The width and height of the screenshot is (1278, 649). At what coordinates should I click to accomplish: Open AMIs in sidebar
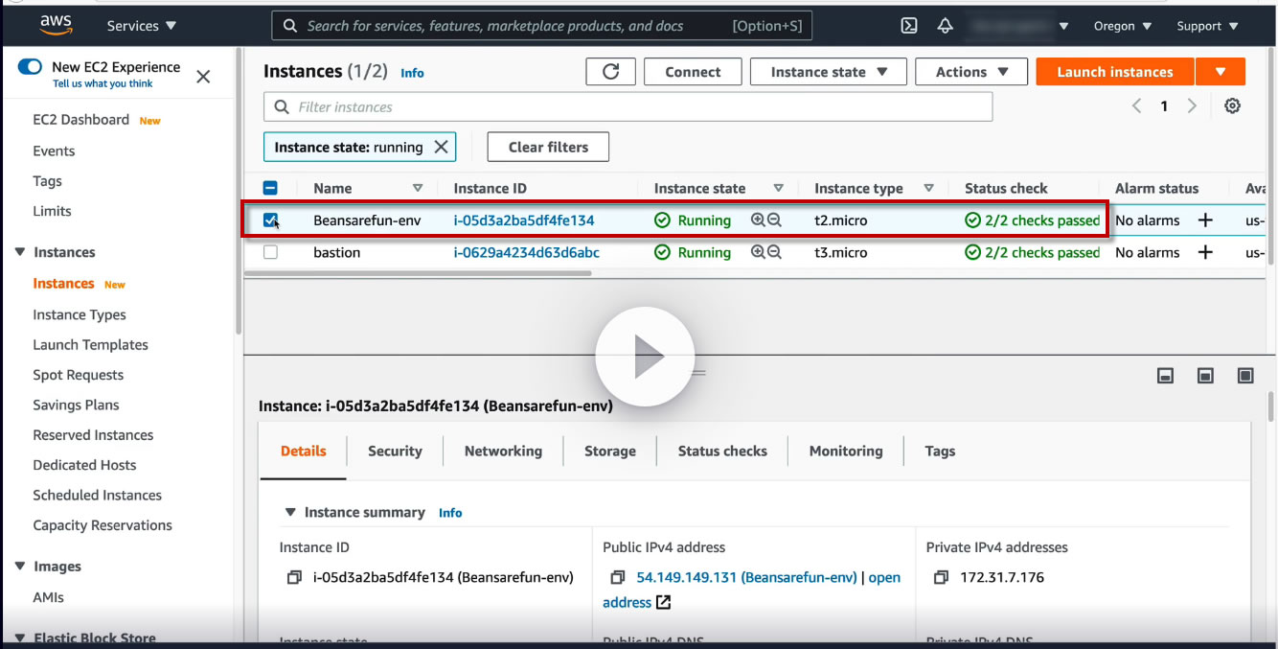[48, 597]
